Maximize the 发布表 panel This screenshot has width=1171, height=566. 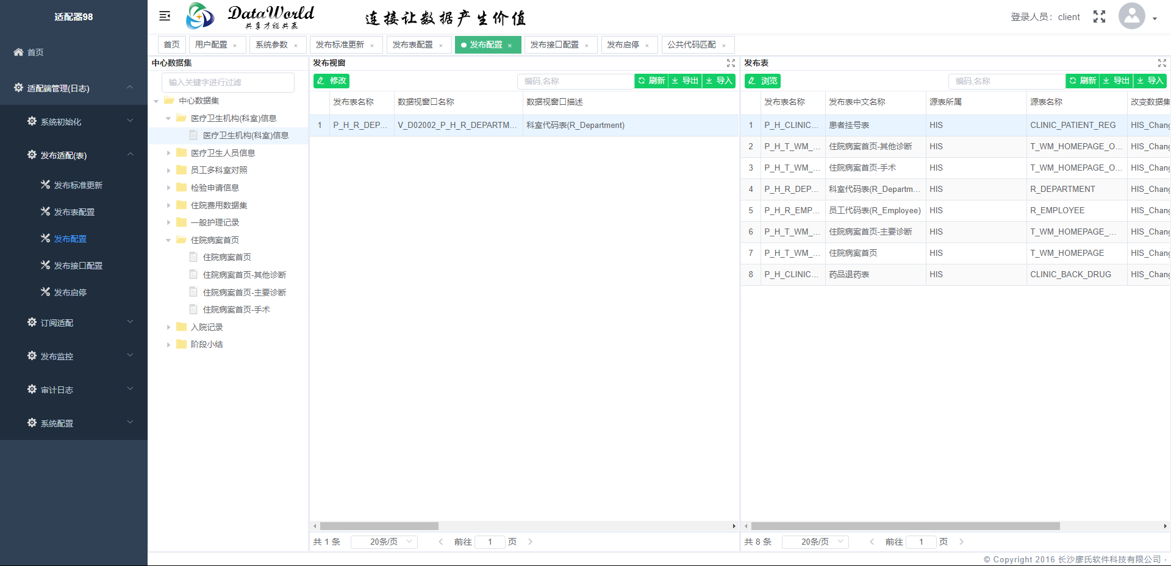tap(1162, 63)
